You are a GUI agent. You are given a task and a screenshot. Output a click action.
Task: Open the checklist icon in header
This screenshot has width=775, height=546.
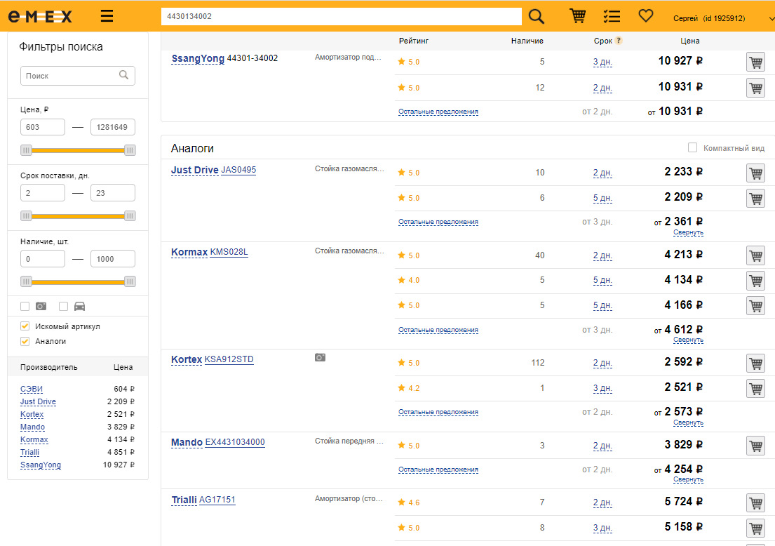point(612,16)
